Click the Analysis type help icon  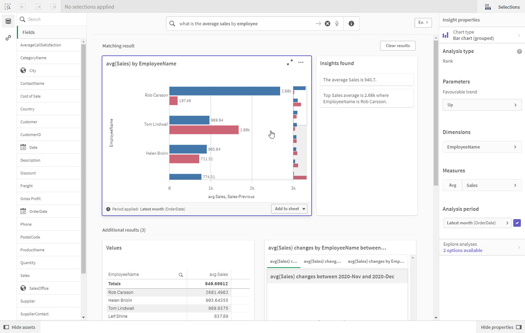click(519, 51)
